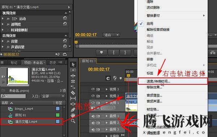Click the project search input field
The height and width of the screenshot is (137, 217).
pyautogui.click(x=13, y=96)
